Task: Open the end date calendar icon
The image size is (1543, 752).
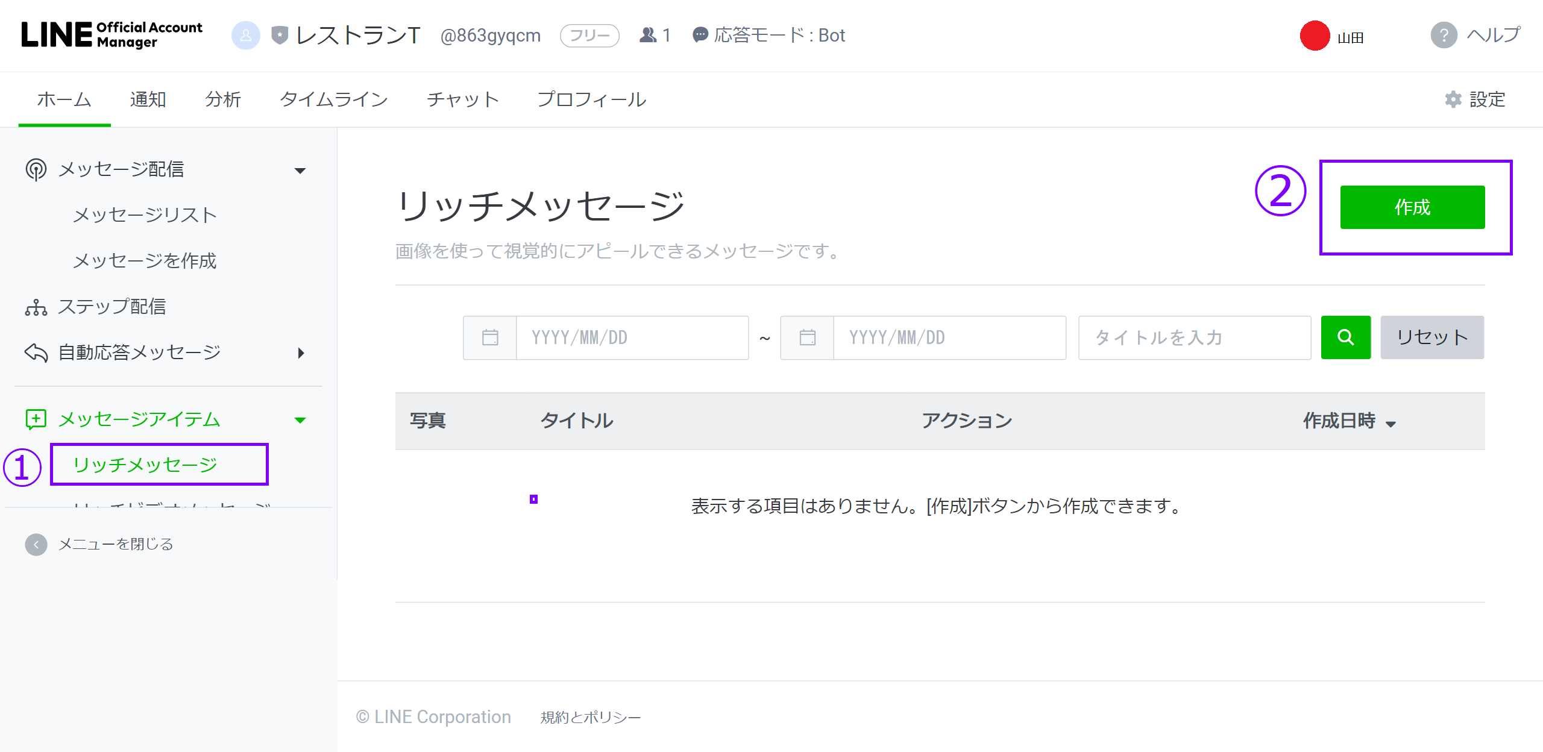Action: pyautogui.click(x=807, y=337)
